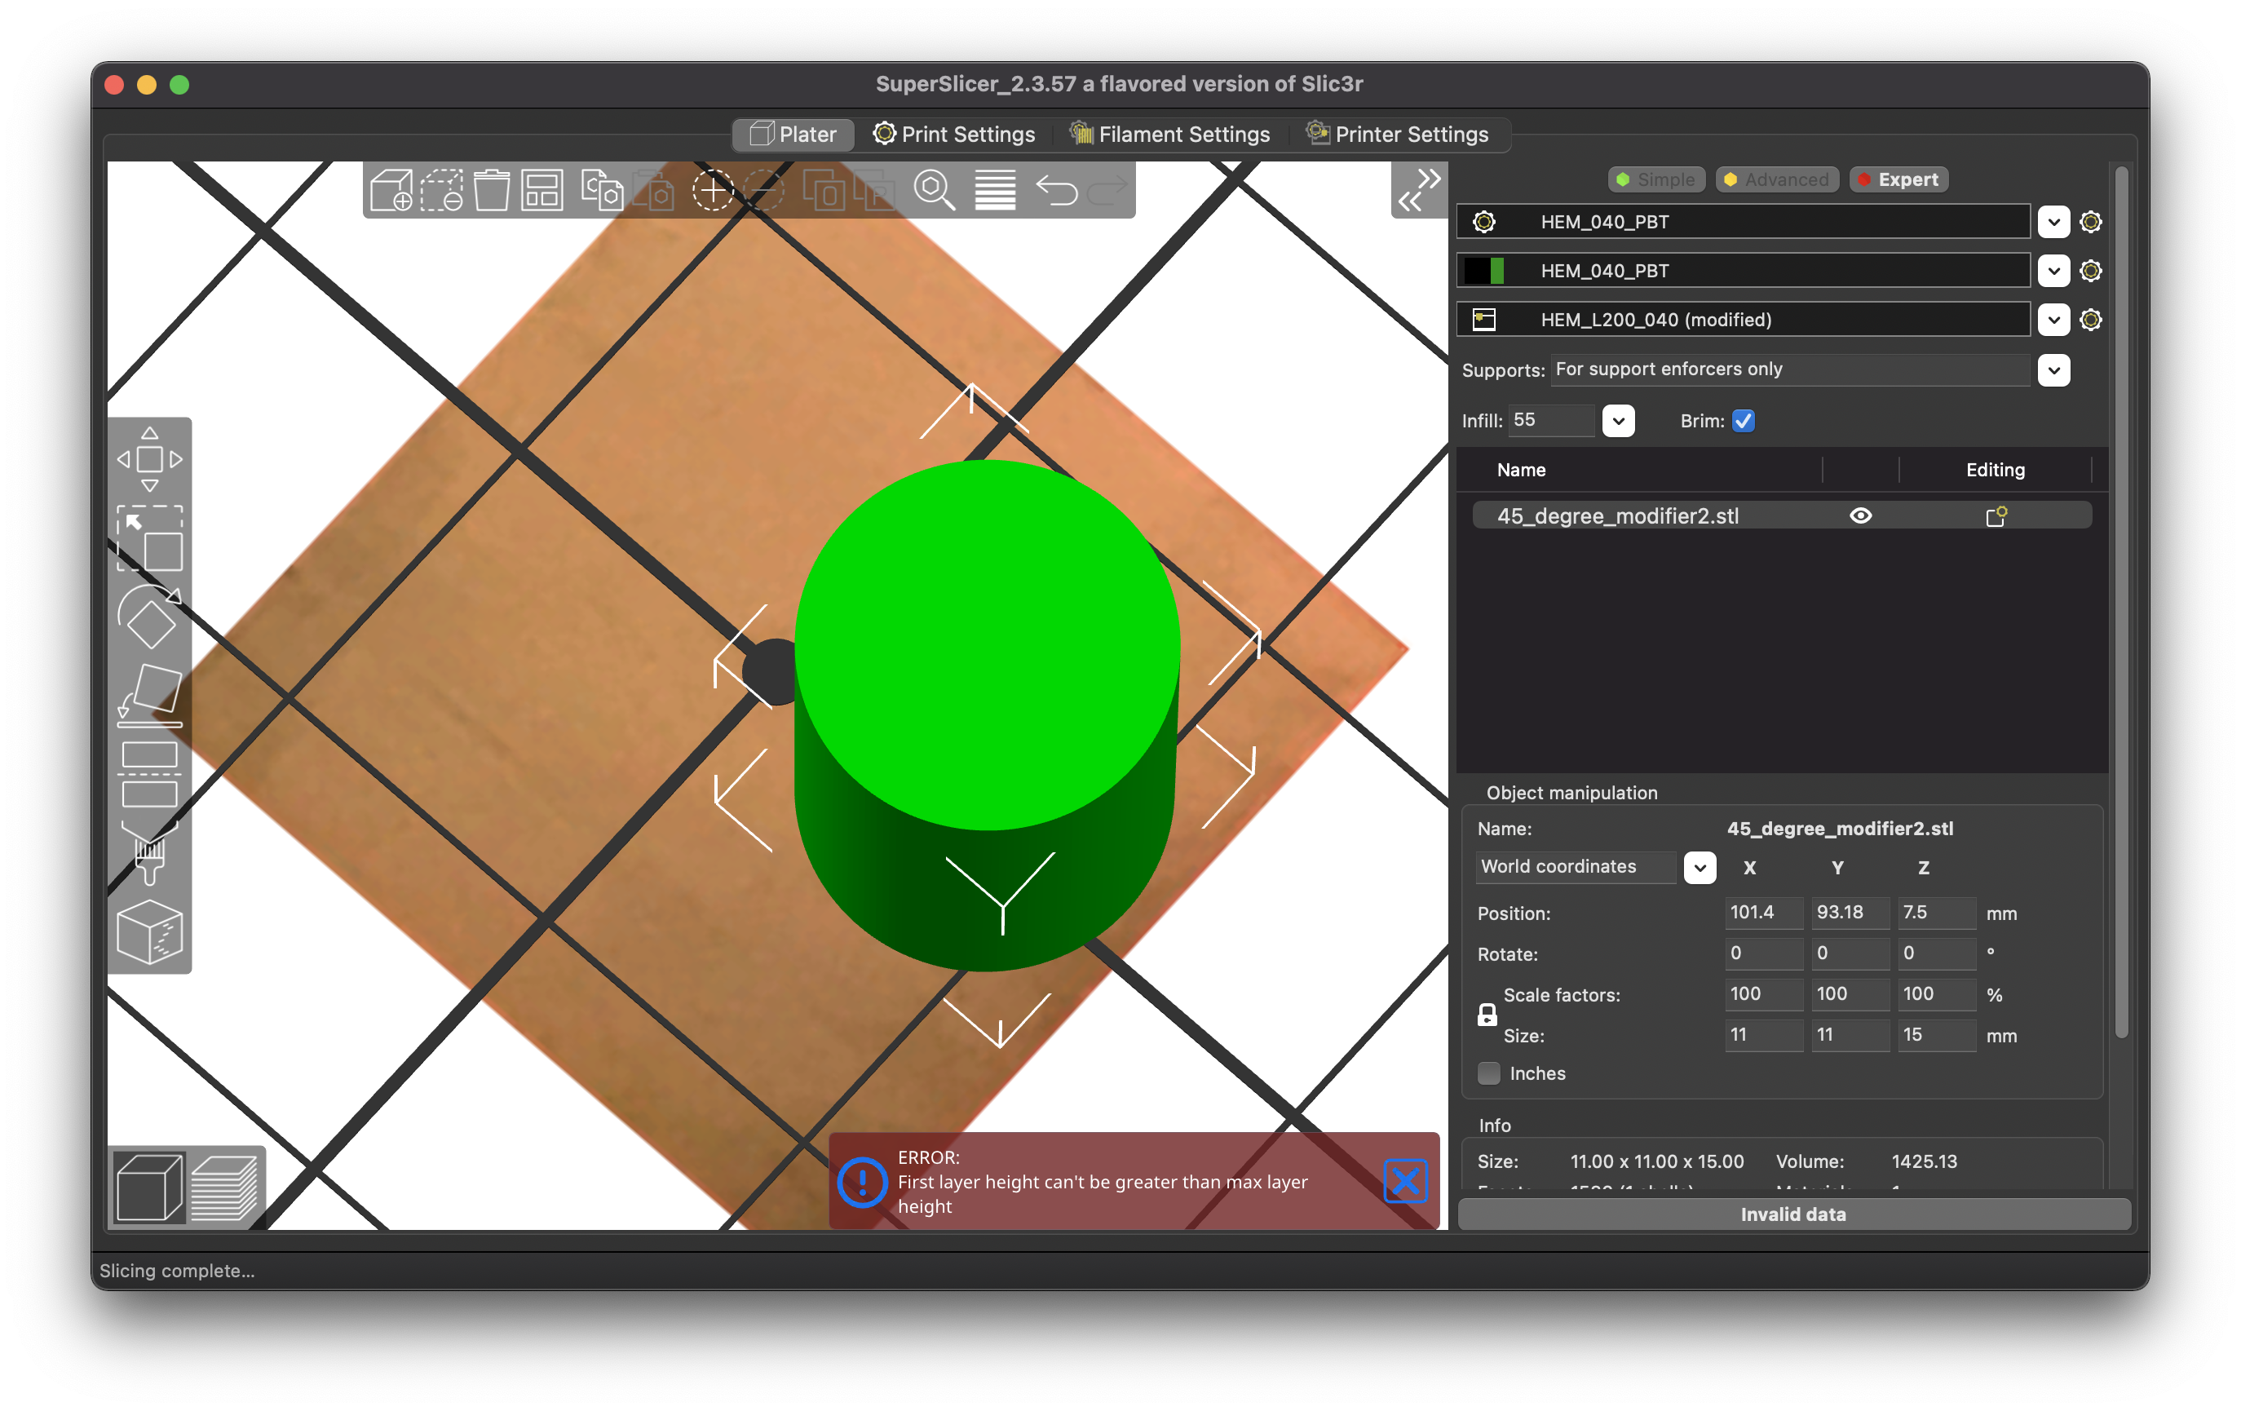
Task: Select Expert mode
Action: pos(1898,179)
